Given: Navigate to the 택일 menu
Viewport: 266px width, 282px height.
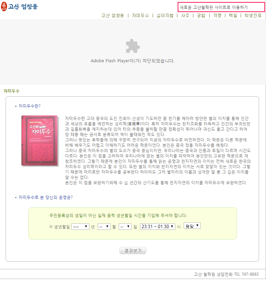Looking at the screenshot, I should (233, 15).
